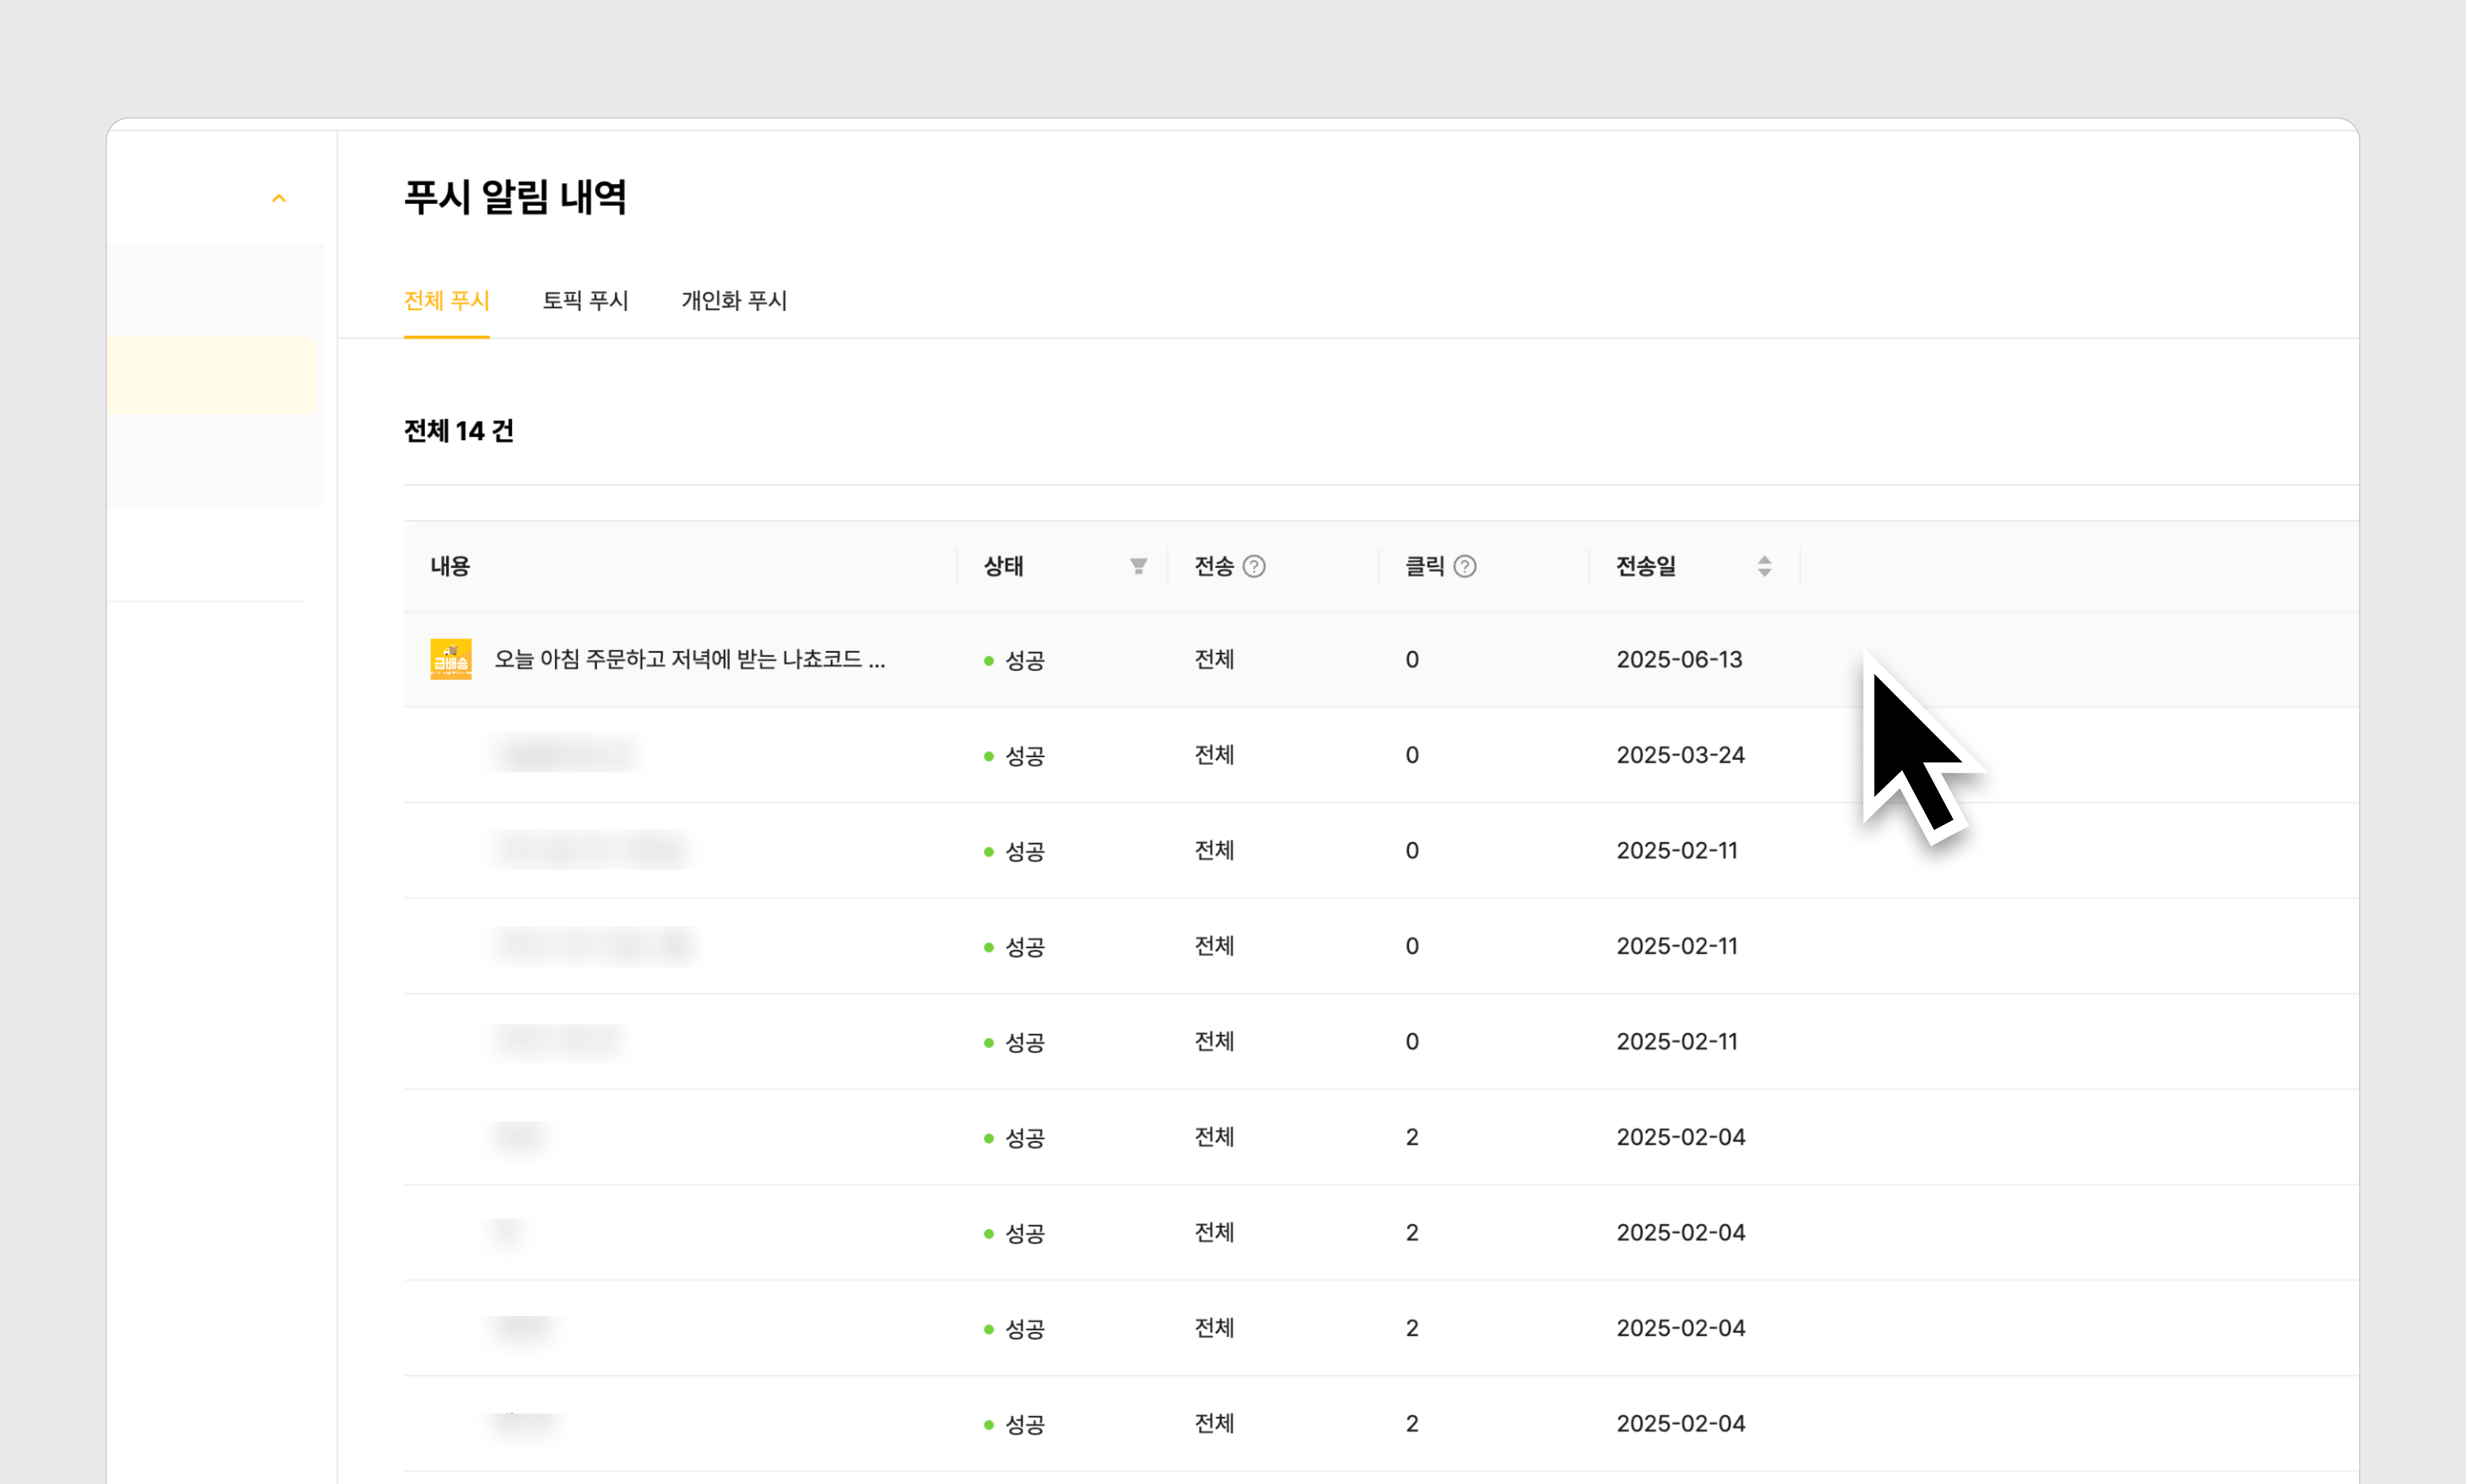
Task: Select the 전체 푸시 tab
Action: [446, 301]
